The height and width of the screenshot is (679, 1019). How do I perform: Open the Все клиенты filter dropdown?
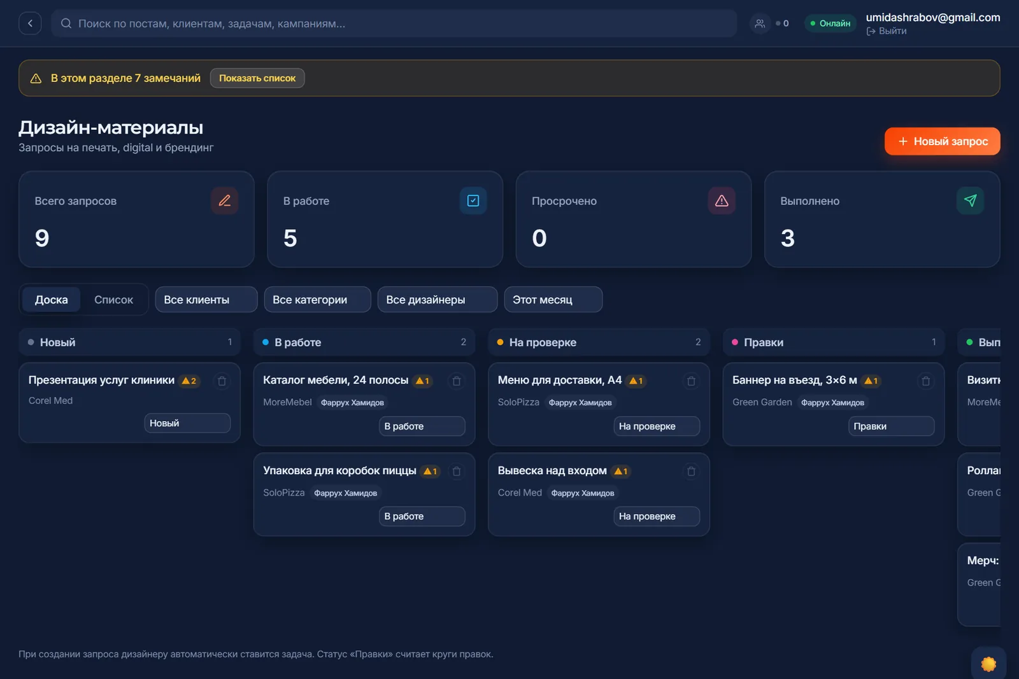pos(206,300)
